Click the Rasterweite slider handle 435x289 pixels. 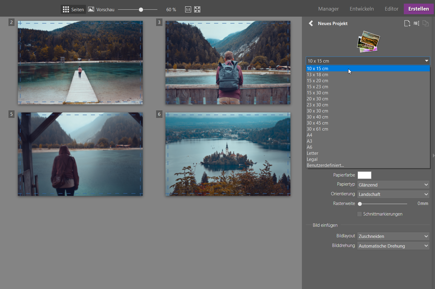[x=360, y=204]
